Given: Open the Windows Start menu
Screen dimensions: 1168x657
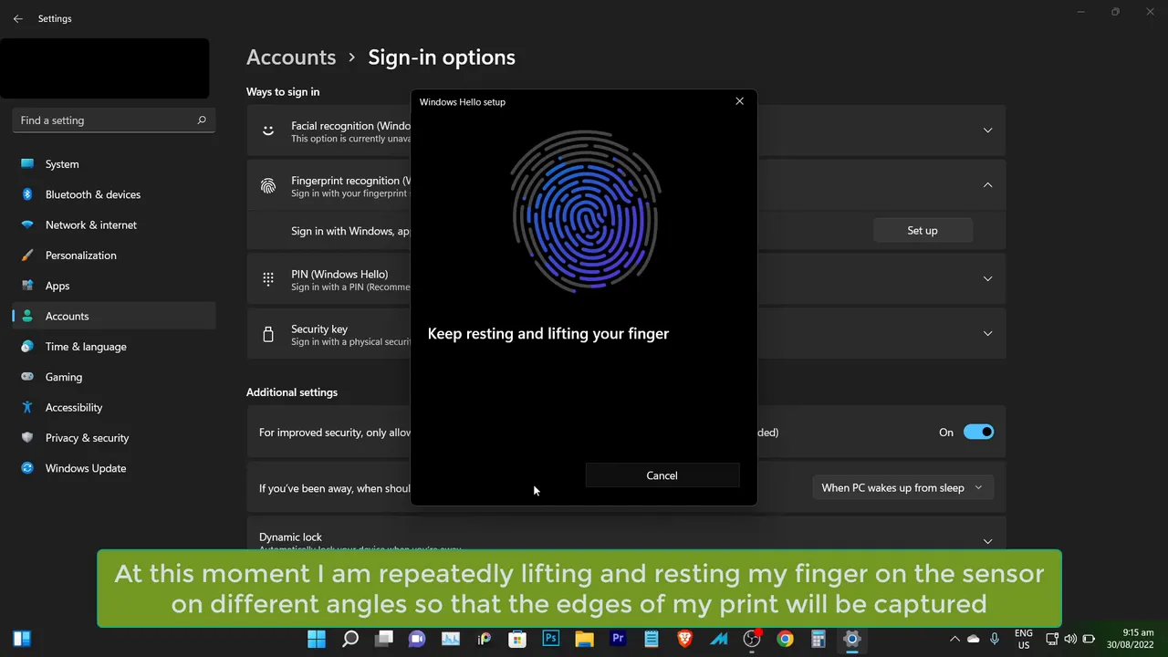Looking at the screenshot, I should pyautogui.click(x=317, y=639).
